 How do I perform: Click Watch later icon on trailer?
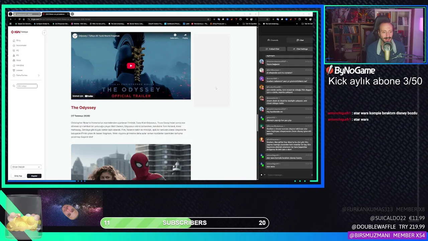[175, 35]
